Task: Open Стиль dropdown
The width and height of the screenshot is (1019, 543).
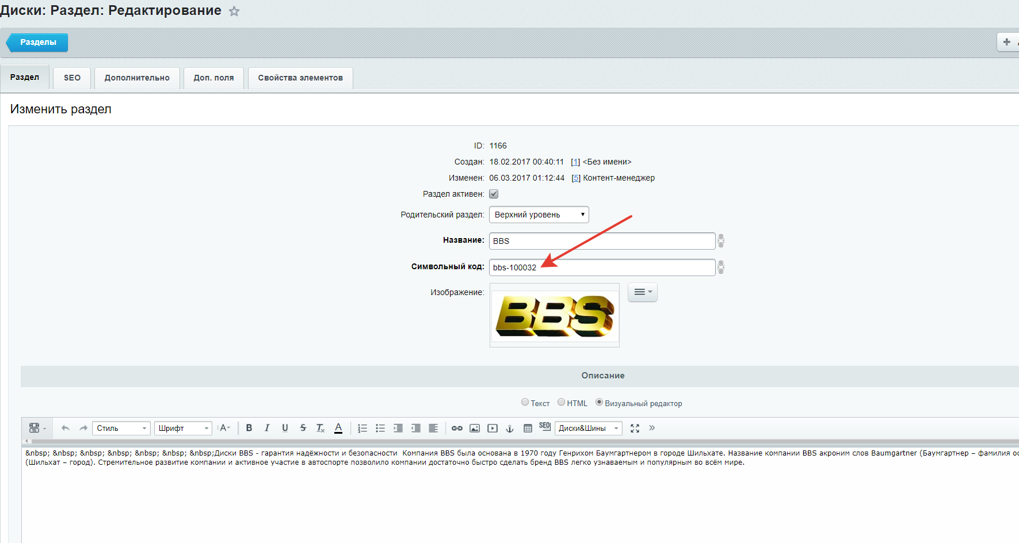Action: point(121,428)
